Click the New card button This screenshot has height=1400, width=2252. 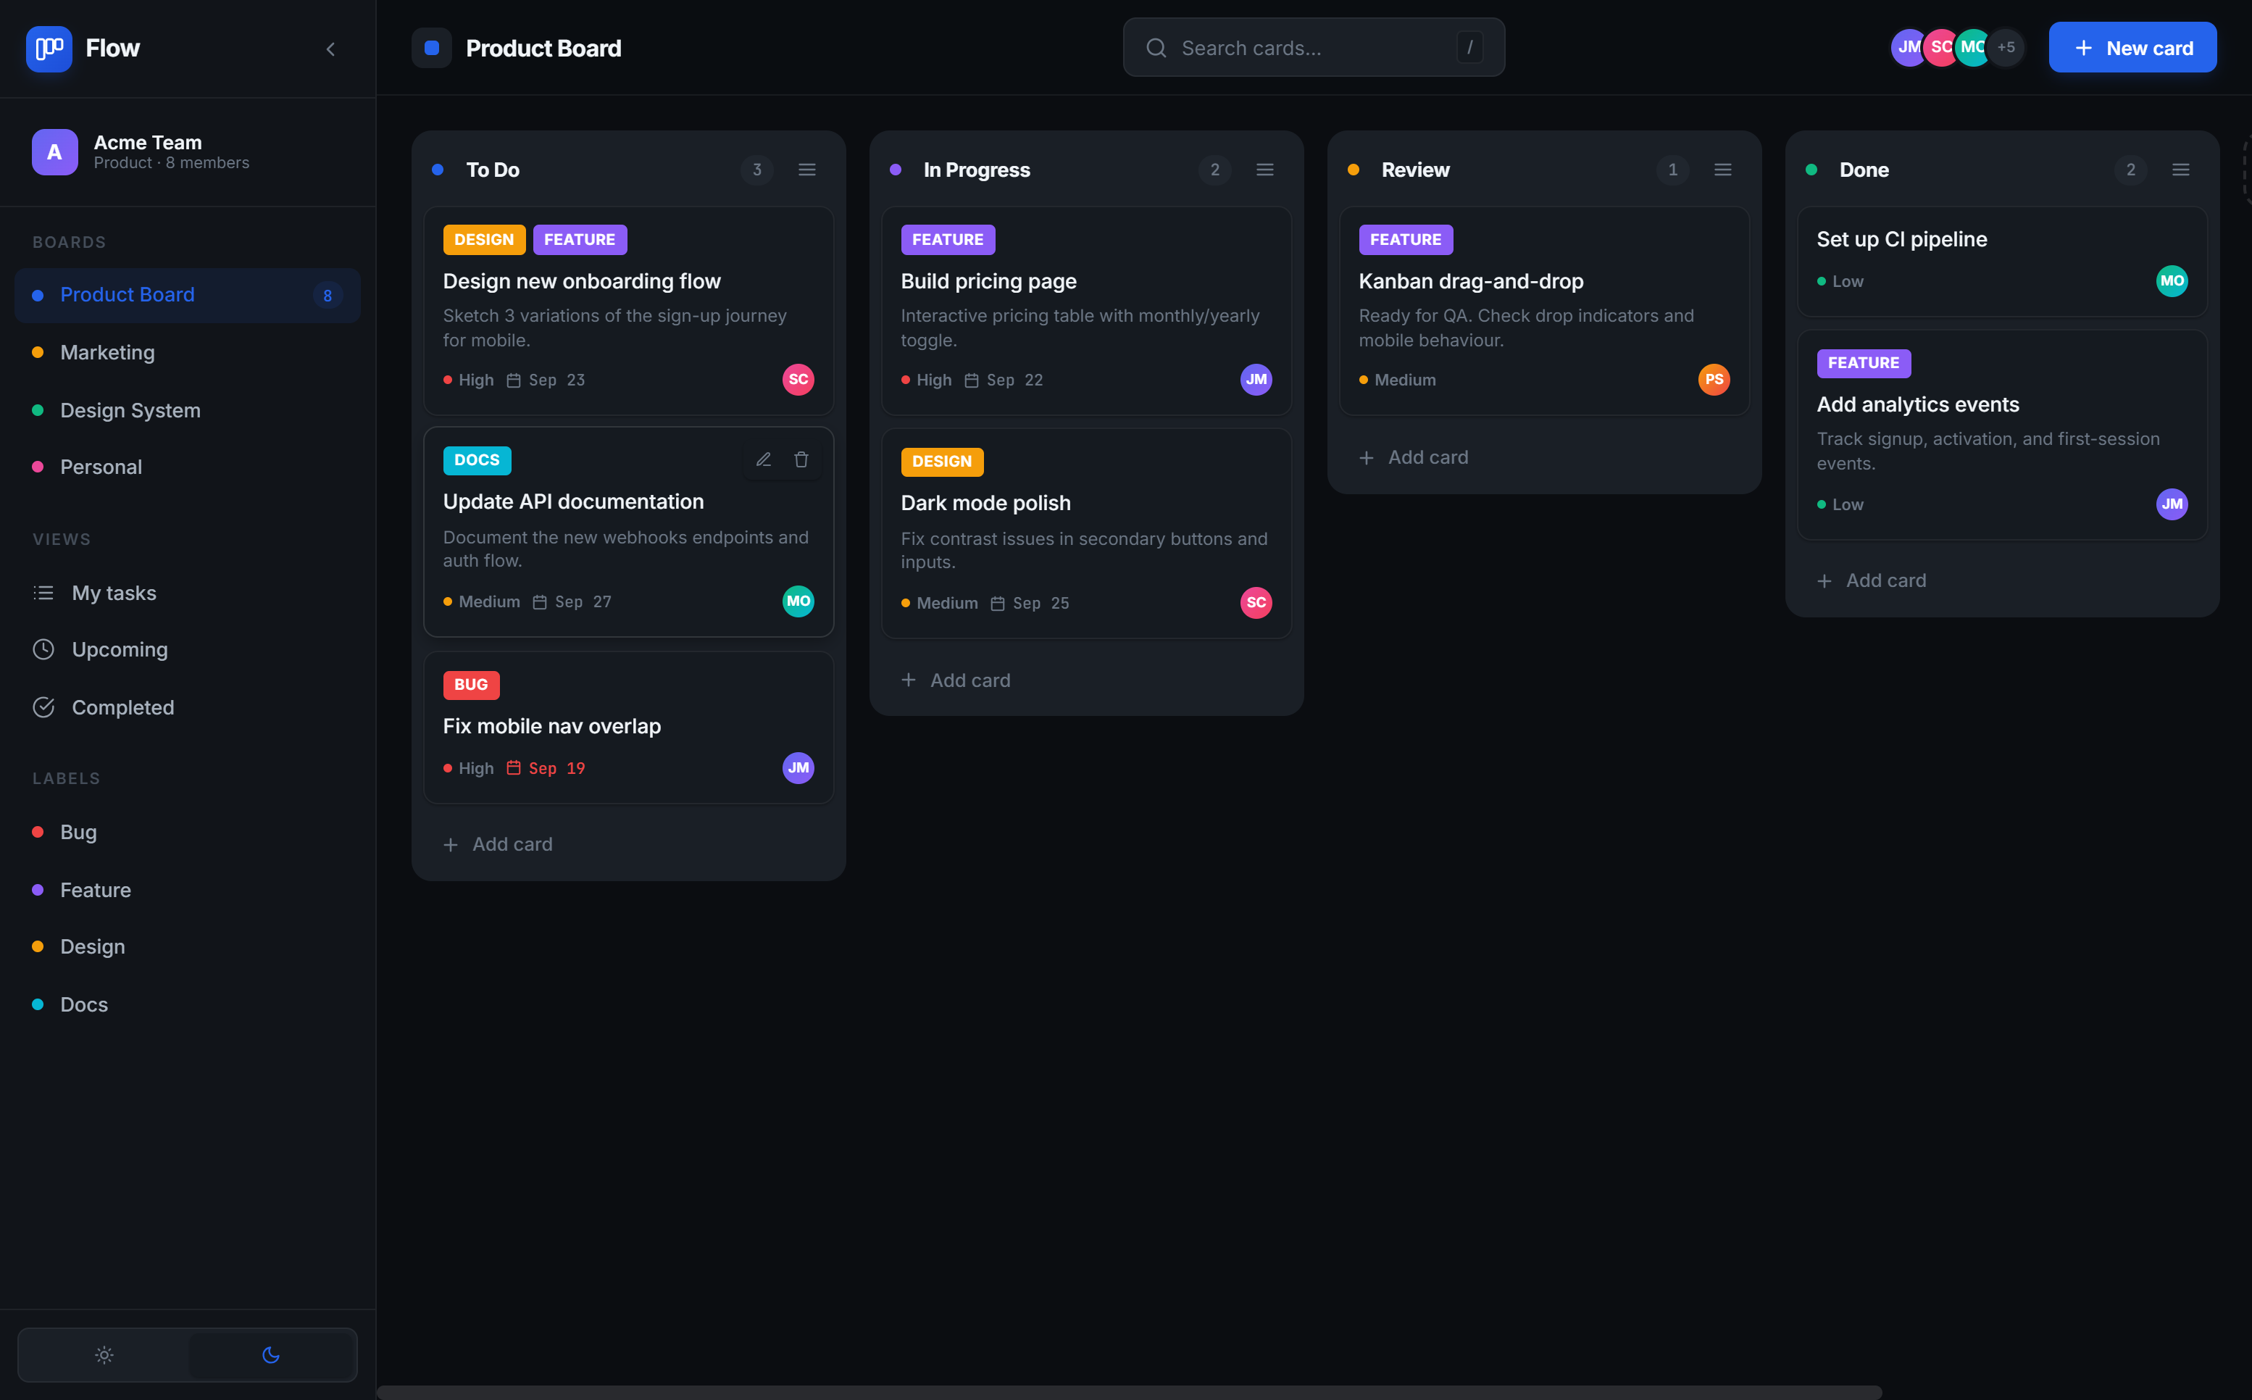pyautogui.click(x=2132, y=48)
